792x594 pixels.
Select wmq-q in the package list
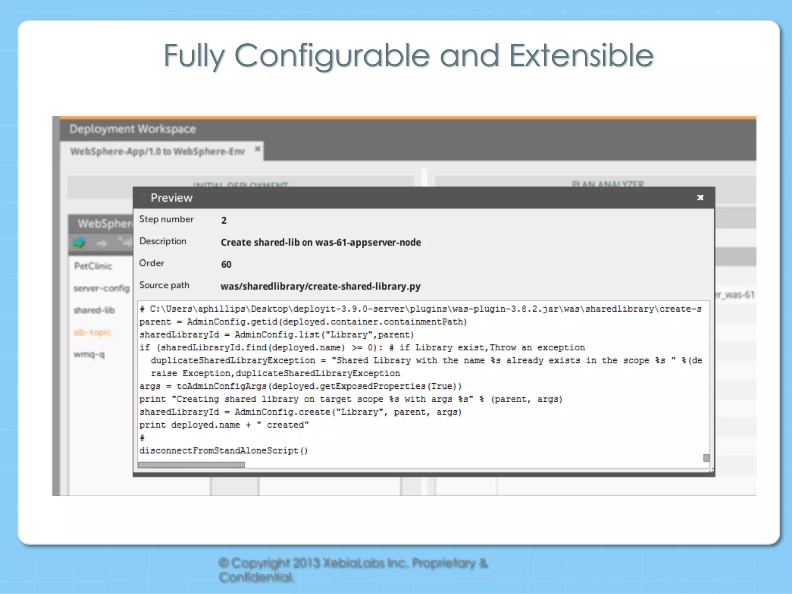89,354
